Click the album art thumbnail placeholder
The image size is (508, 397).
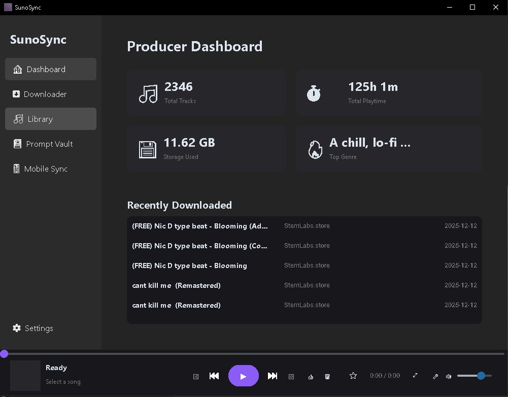pyautogui.click(x=25, y=376)
